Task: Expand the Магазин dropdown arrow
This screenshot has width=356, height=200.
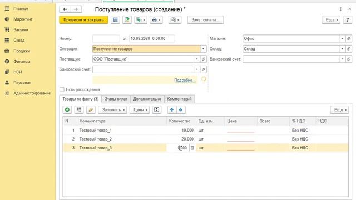Action: (x=342, y=38)
